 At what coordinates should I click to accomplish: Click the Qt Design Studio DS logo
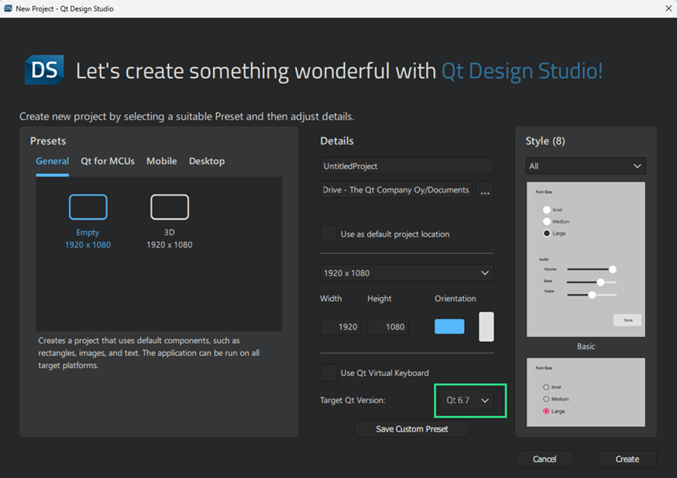click(44, 70)
